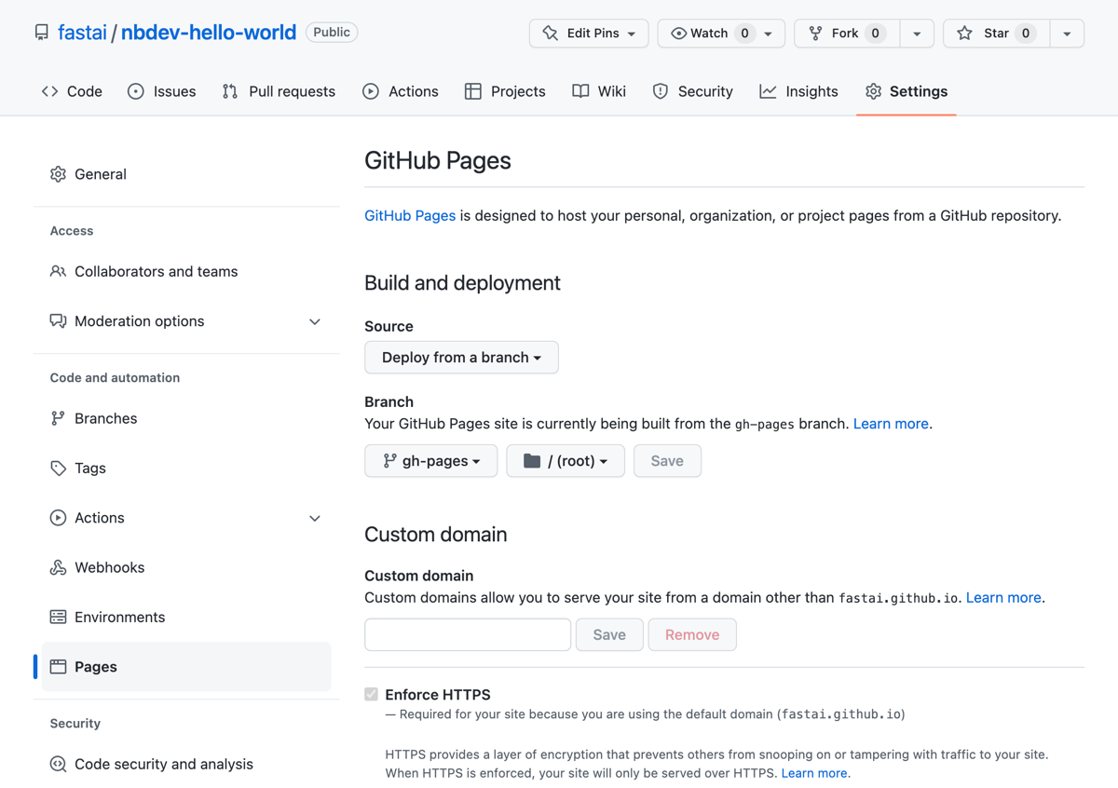Open the Pull requests tab
The image size is (1118, 788).
(279, 91)
